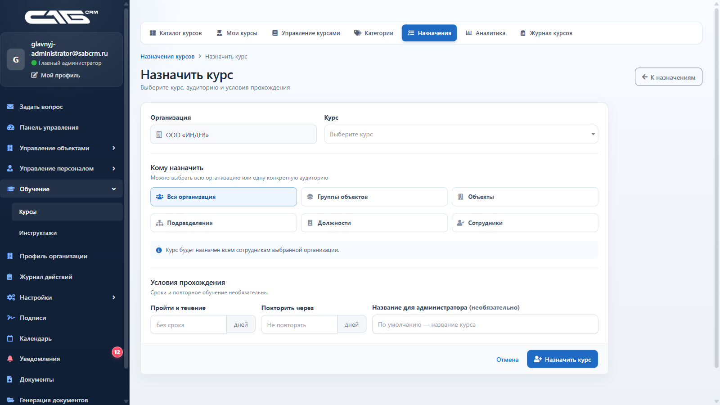Collapse the Обучение sidebar section
Viewport: 720px width, 405px height.
click(62, 189)
